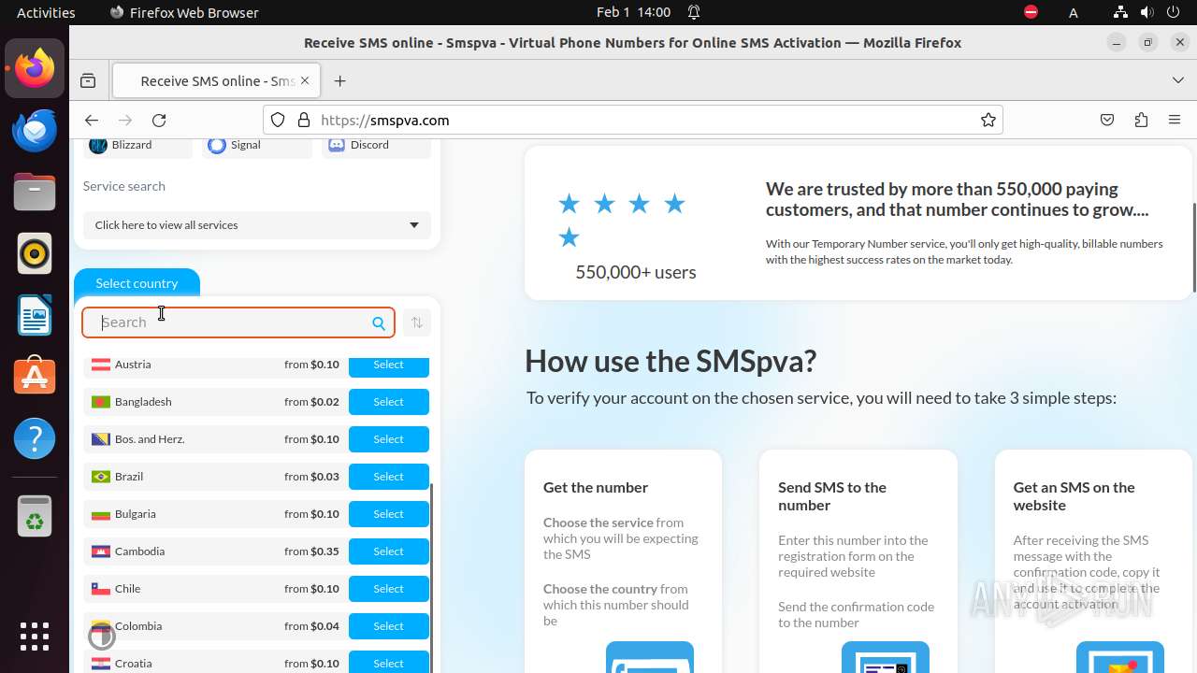1197x673 pixels.
Task: Bookmark this page with the star
Action: point(988,120)
